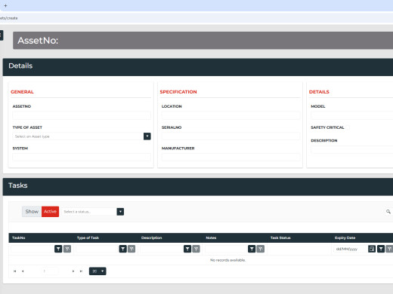
Task: Click the GENERAL section heading
Action: pyautogui.click(x=22, y=92)
